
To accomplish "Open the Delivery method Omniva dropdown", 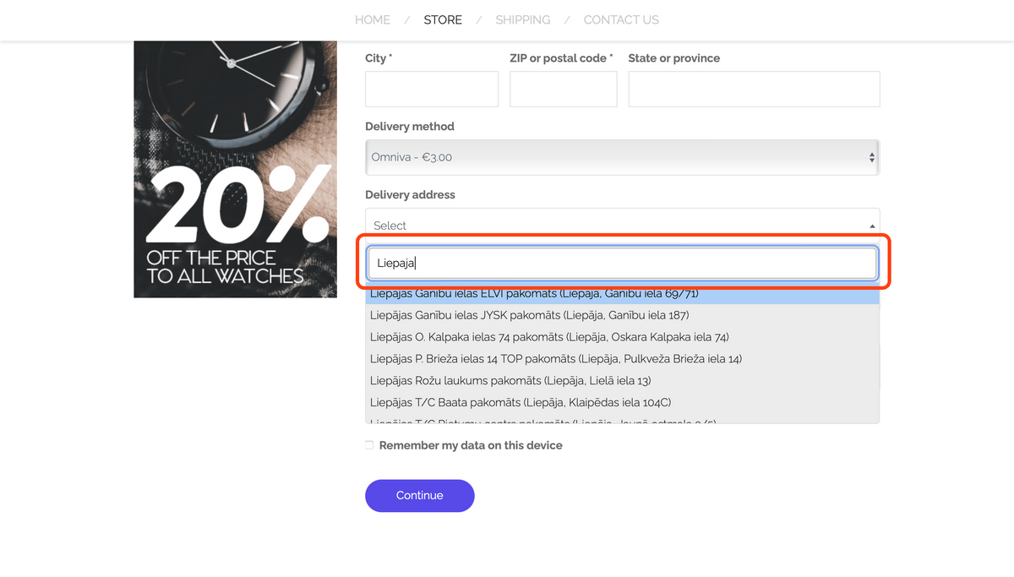I will click(x=622, y=157).
